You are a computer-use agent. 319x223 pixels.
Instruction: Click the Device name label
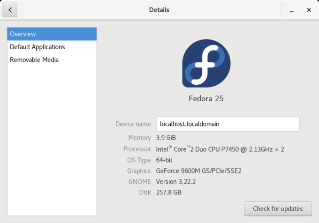pyautogui.click(x=133, y=124)
